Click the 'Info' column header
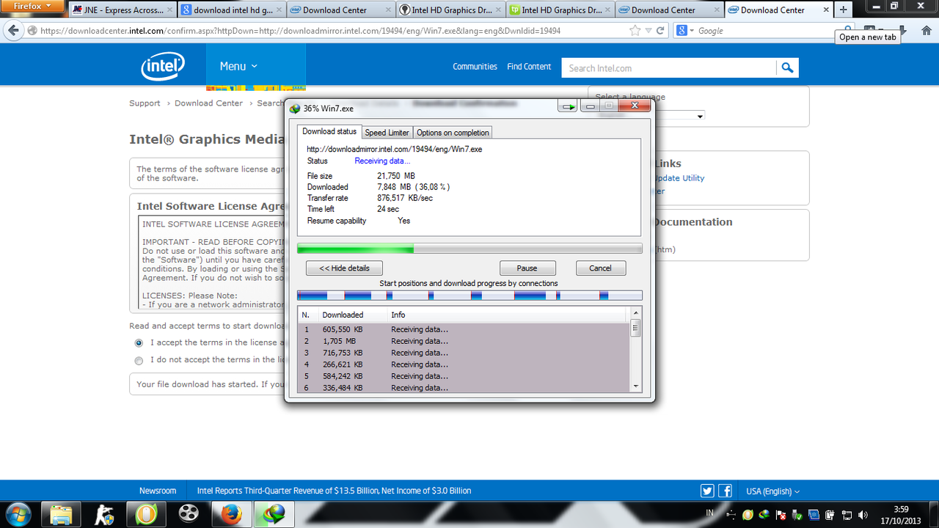Screen dimensions: 939x528 tap(507, 315)
